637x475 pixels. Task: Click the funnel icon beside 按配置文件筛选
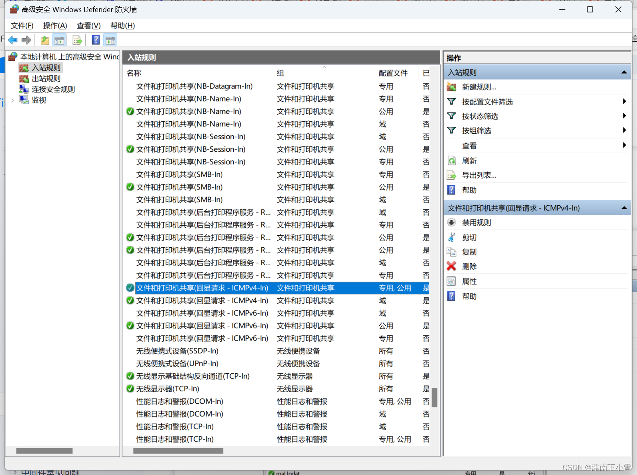click(x=451, y=102)
